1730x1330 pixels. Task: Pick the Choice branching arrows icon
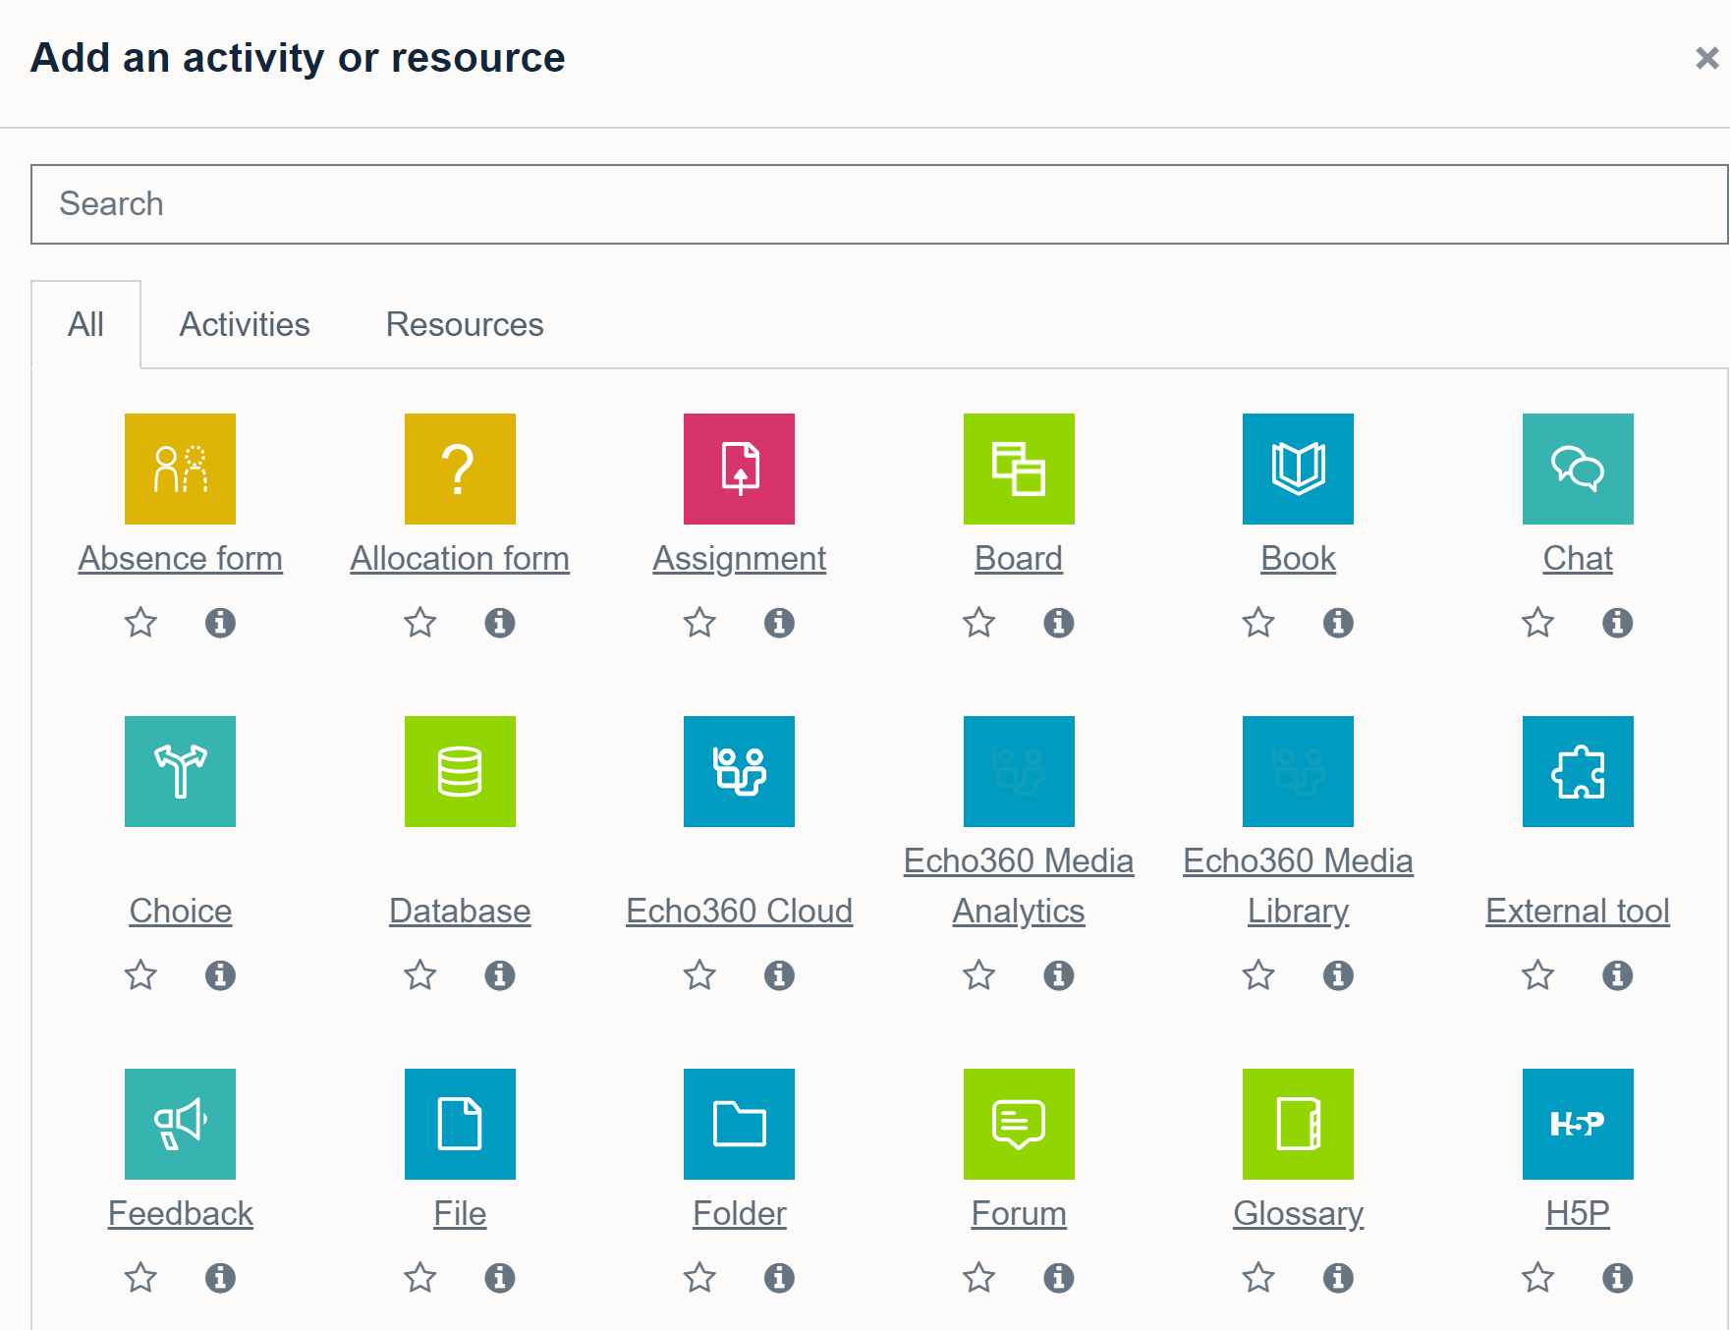click(x=180, y=771)
